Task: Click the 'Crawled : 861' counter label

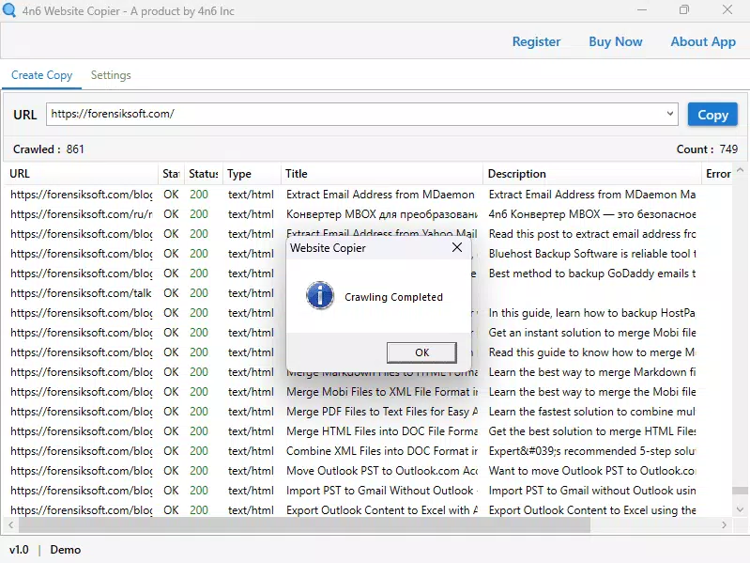Action: click(48, 149)
